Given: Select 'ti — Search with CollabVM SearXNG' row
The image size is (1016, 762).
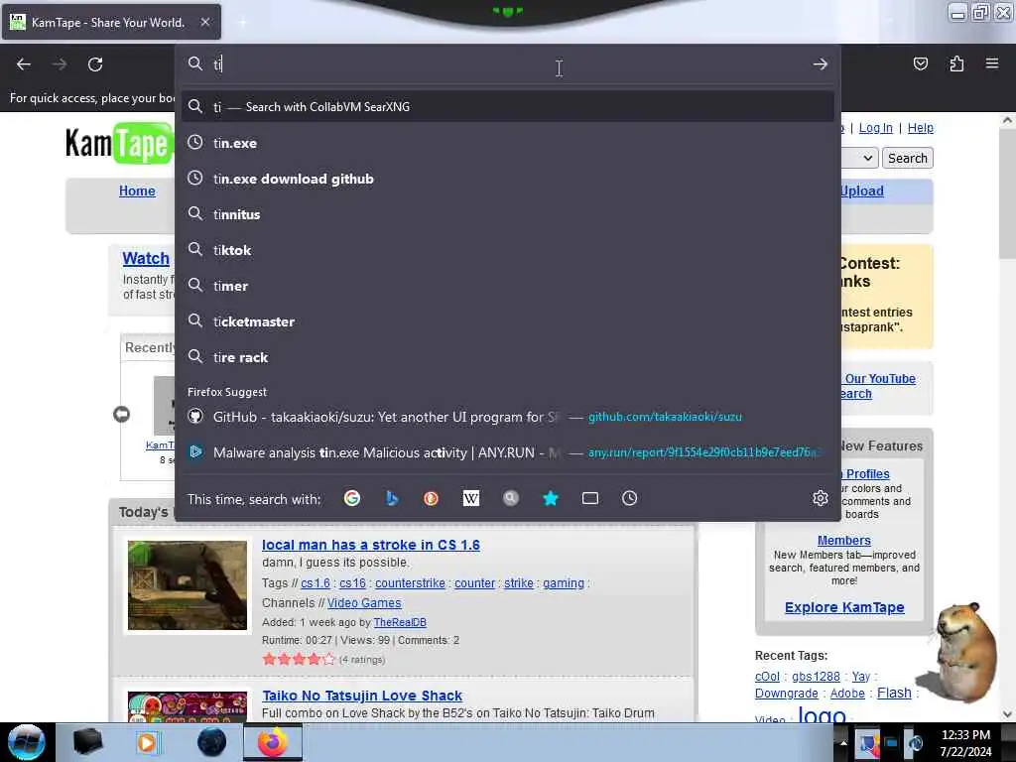Looking at the screenshot, I should point(508,107).
